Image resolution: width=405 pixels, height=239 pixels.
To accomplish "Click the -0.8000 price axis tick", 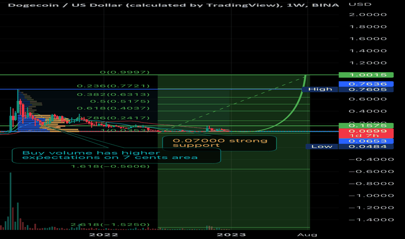I will [371, 183].
